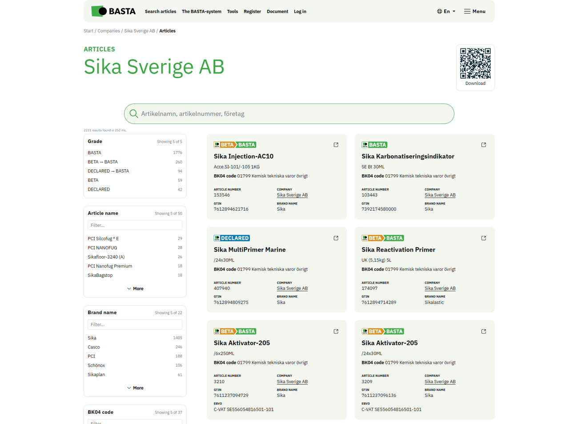Image resolution: width=578 pixels, height=424 pixels.
Task: Open the En language dropdown
Action: tap(446, 12)
